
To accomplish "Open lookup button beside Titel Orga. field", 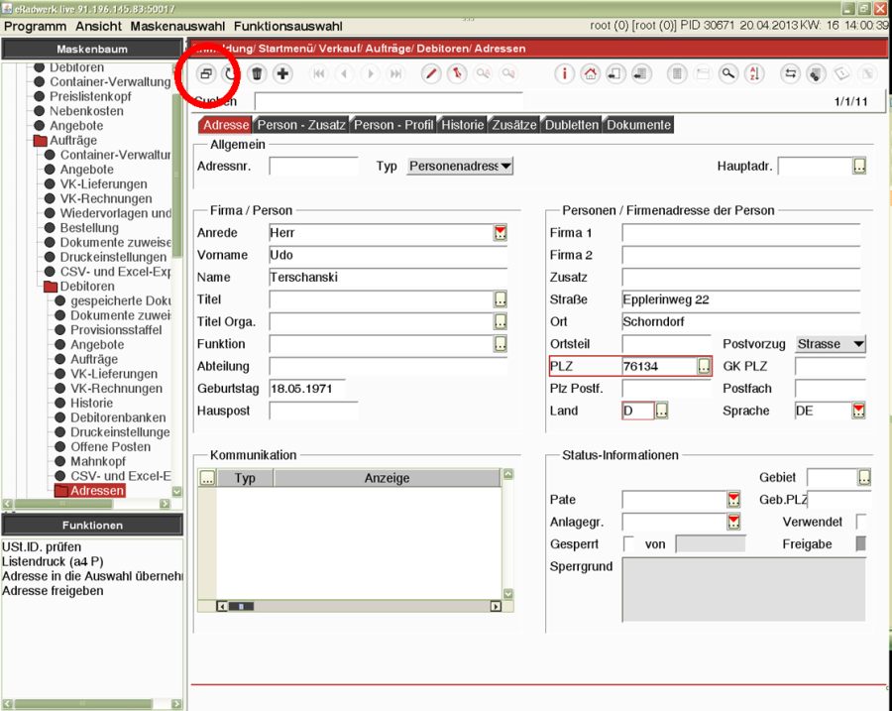I will click(x=501, y=321).
